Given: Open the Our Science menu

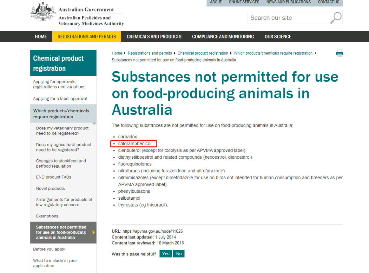Looking at the screenshot, I should 278,37.
